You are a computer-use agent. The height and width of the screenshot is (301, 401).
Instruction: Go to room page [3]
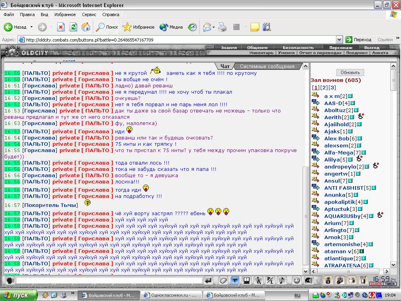332,87
